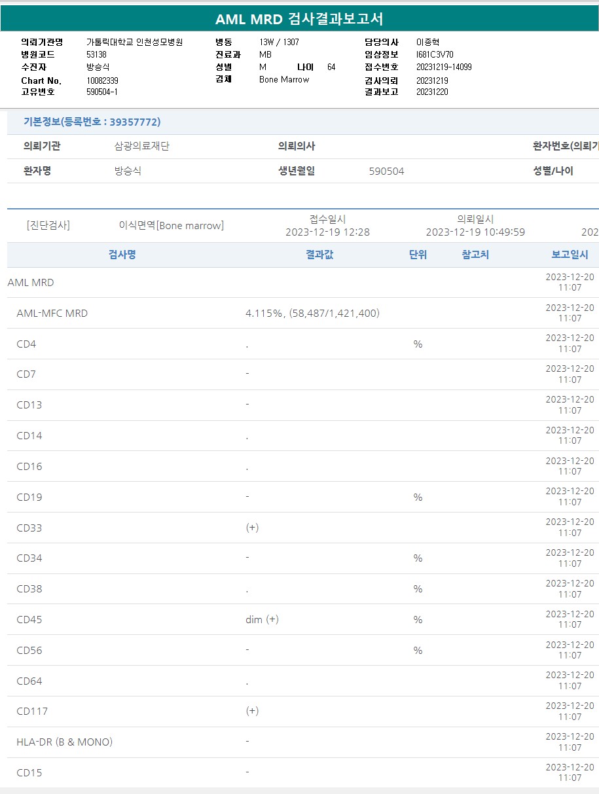599x794 pixels.
Task: Click the 기본정보(등록번호 : 39357772) heading
Action: [x=92, y=122]
